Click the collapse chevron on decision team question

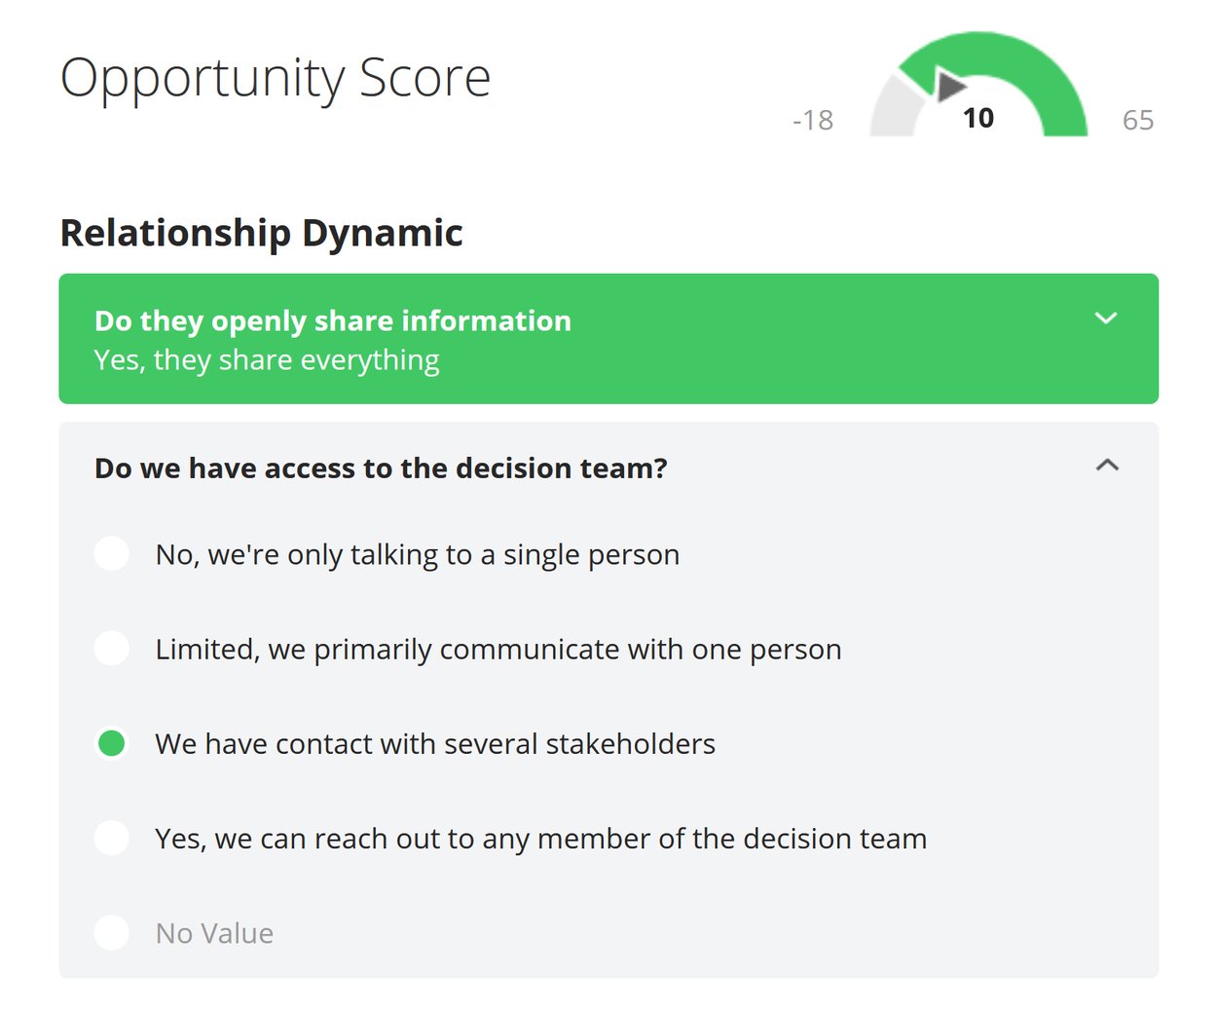1105,466
